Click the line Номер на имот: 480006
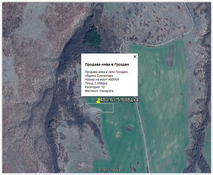This screenshot has height=175, width=213. pos(102,80)
